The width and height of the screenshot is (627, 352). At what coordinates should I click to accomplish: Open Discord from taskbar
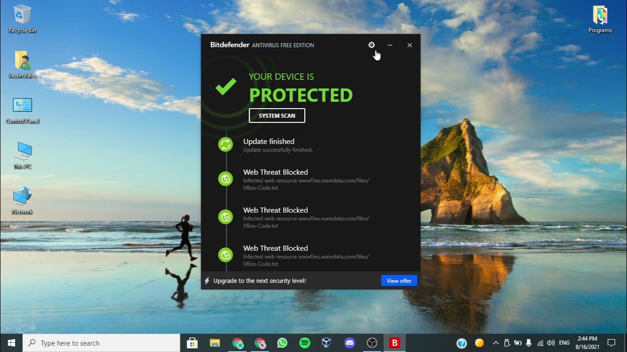click(349, 343)
